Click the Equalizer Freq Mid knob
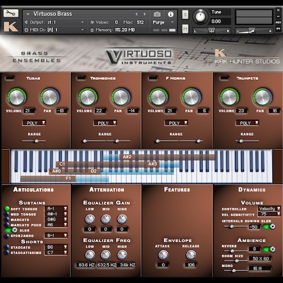 [x=106, y=255]
